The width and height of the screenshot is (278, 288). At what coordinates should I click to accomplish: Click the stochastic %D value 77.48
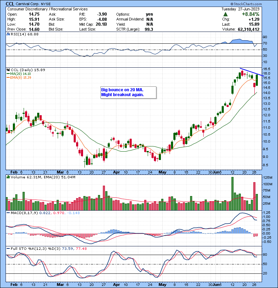coord(81,248)
